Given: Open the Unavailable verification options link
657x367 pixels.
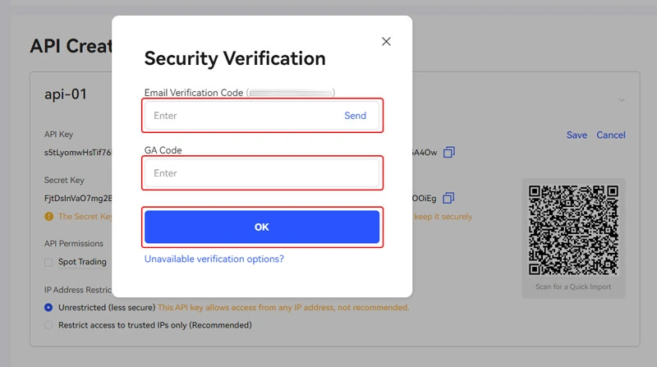Looking at the screenshot, I should [214, 259].
